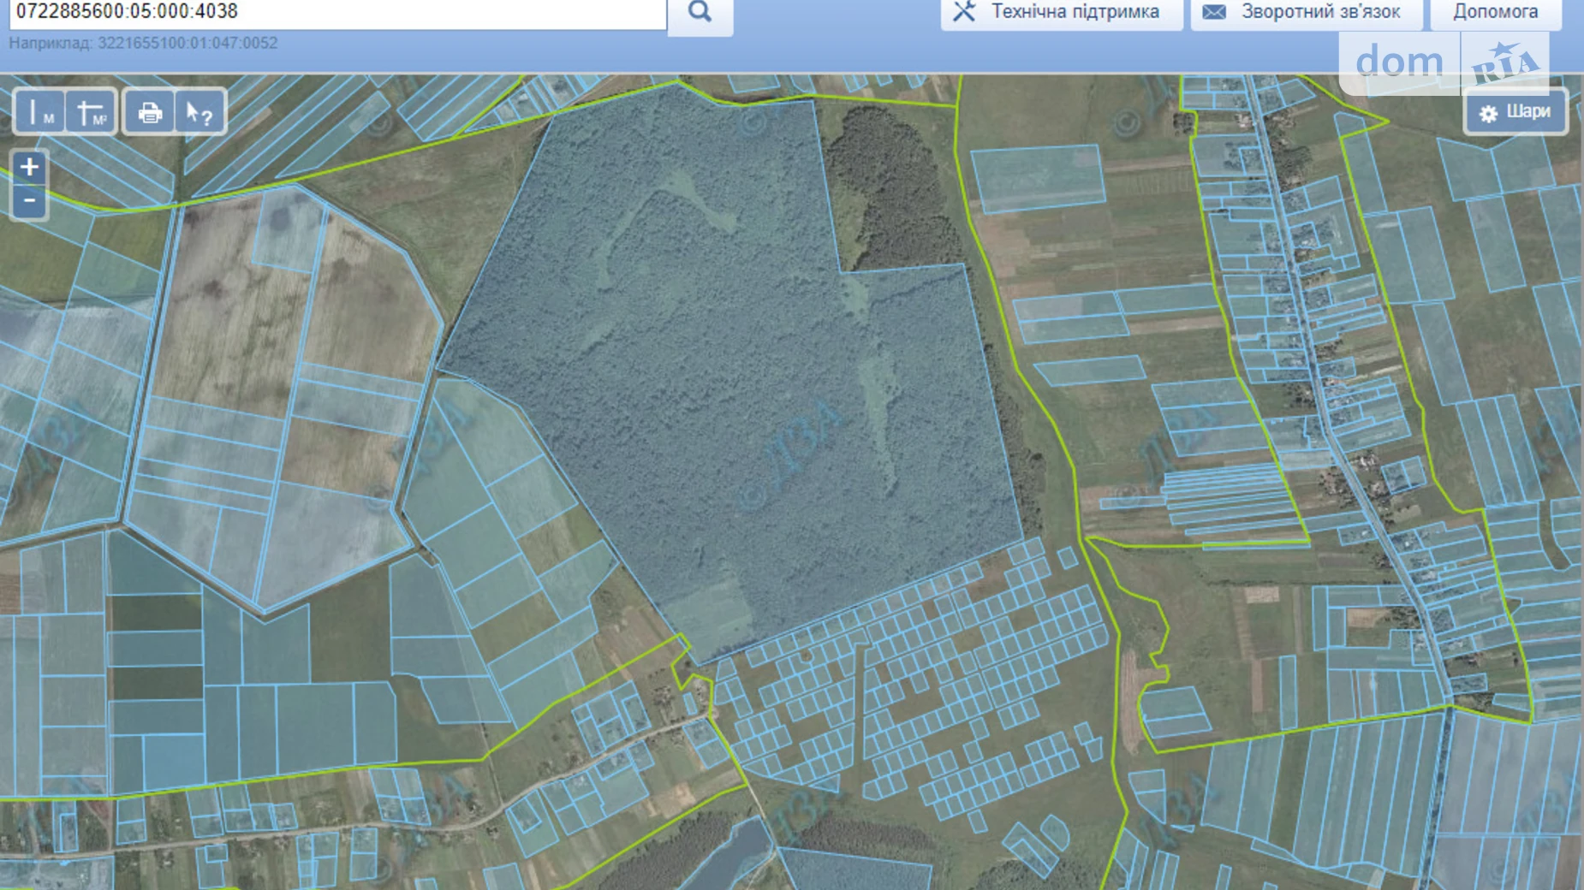
Task: Print the current map view
Action: click(150, 112)
